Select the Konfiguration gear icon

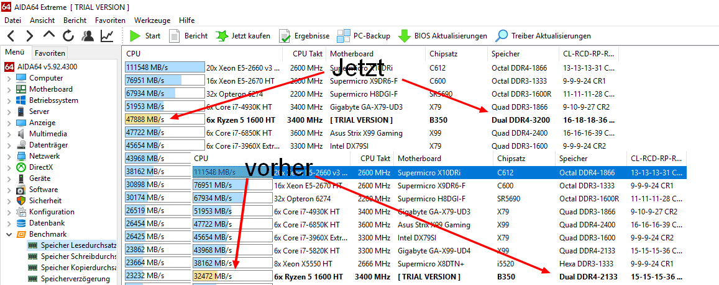point(21,212)
